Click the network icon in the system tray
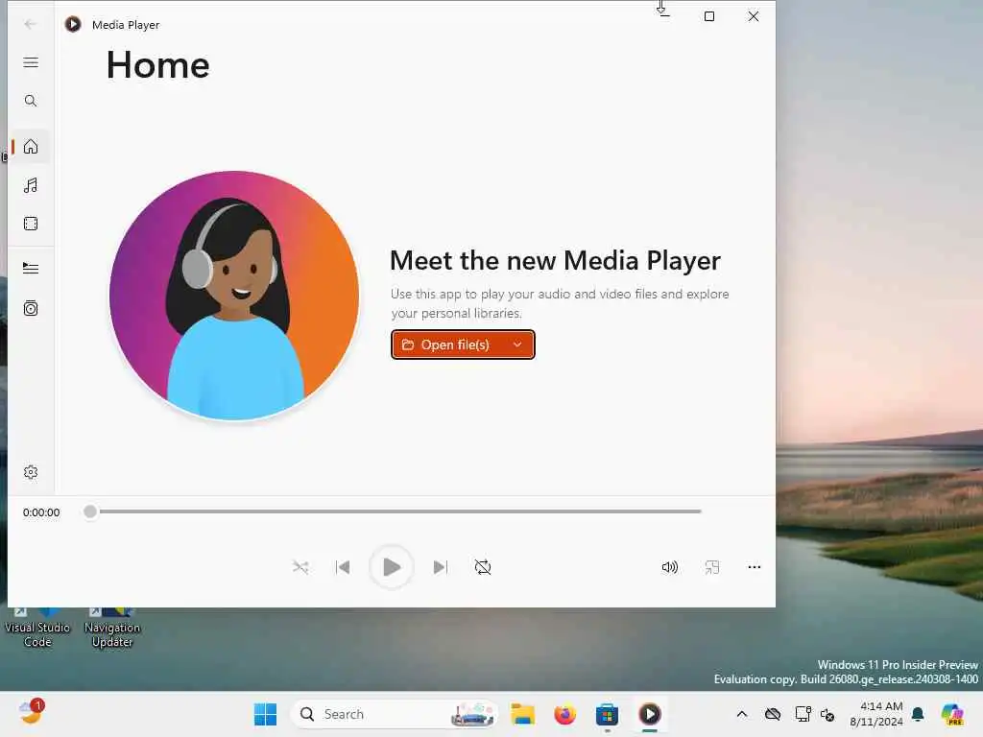 (803, 714)
